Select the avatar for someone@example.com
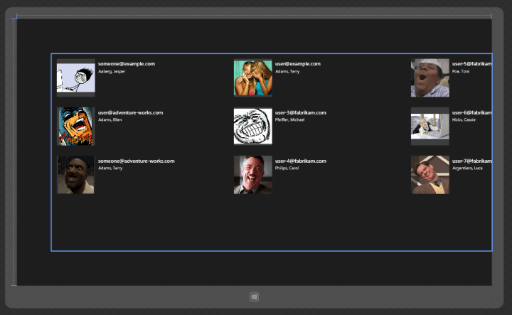This screenshot has height=315, width=512. pyautogui.click(x=75, y=78)
